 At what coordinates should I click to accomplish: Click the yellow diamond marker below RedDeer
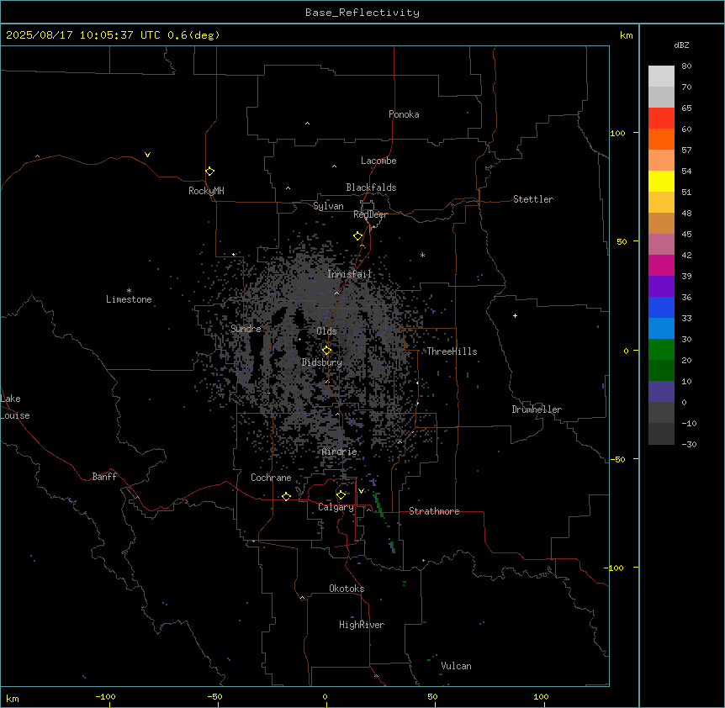click(x=357, y=235)
